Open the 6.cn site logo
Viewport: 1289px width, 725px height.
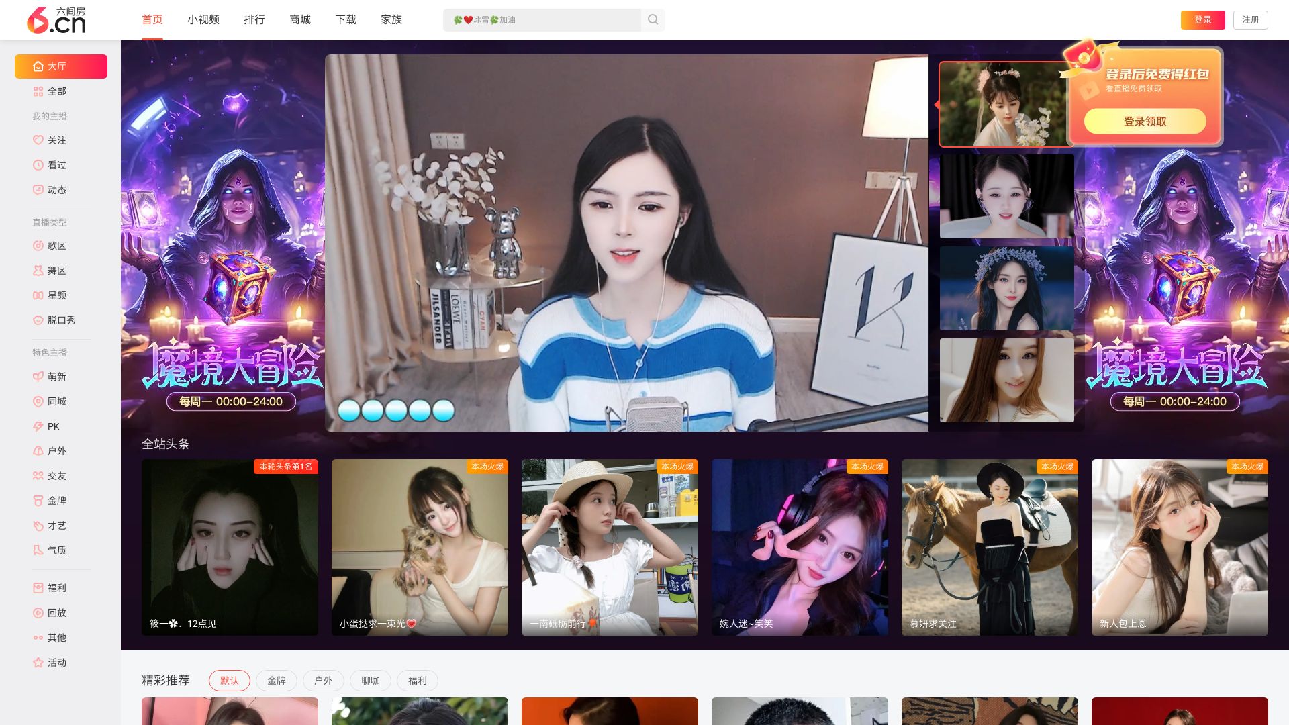[x=56, y=20]
